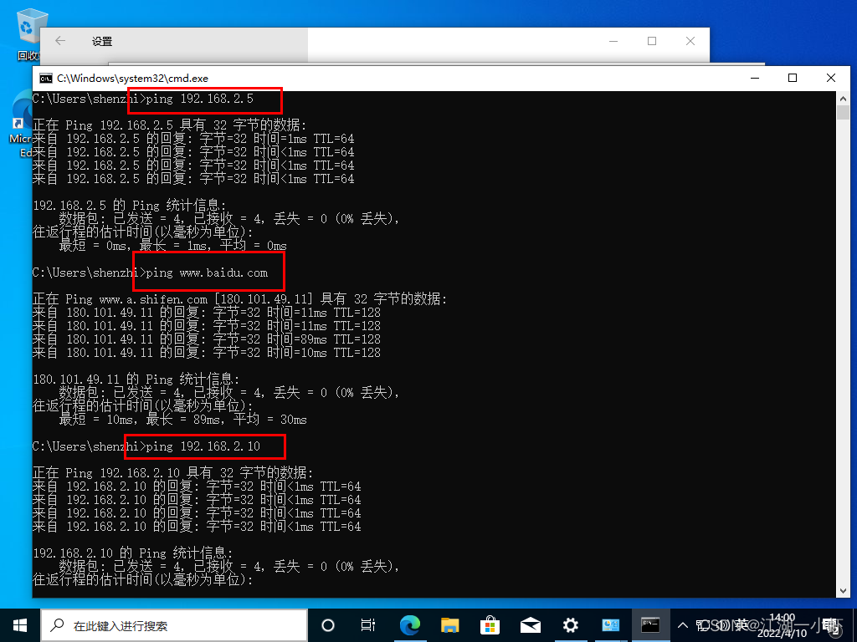Open Cortana circle icon in taskbar

328,625
